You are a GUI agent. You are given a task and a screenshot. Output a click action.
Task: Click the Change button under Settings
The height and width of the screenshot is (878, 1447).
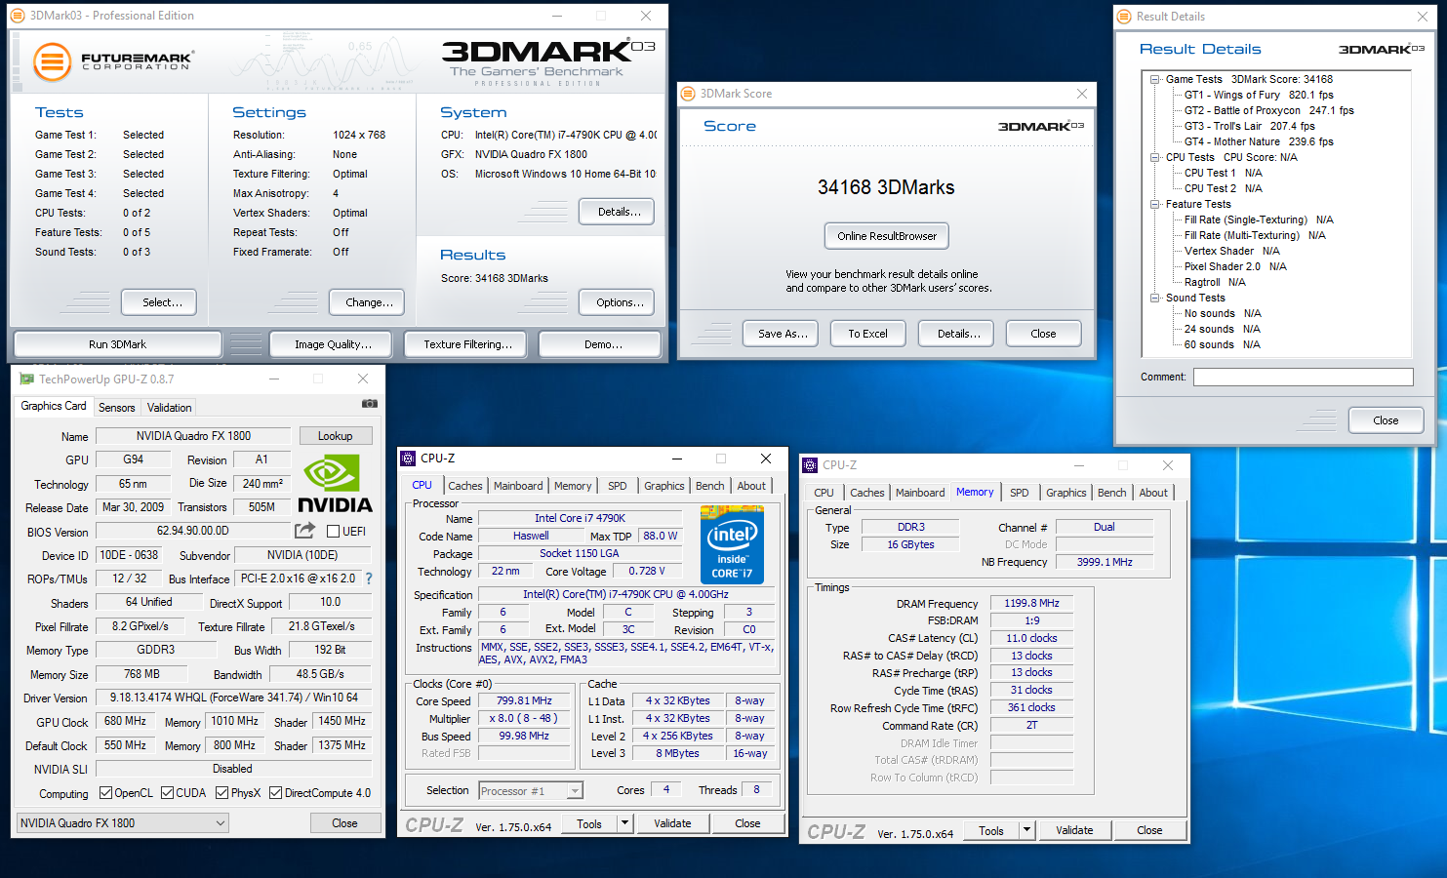click(368, 302)
